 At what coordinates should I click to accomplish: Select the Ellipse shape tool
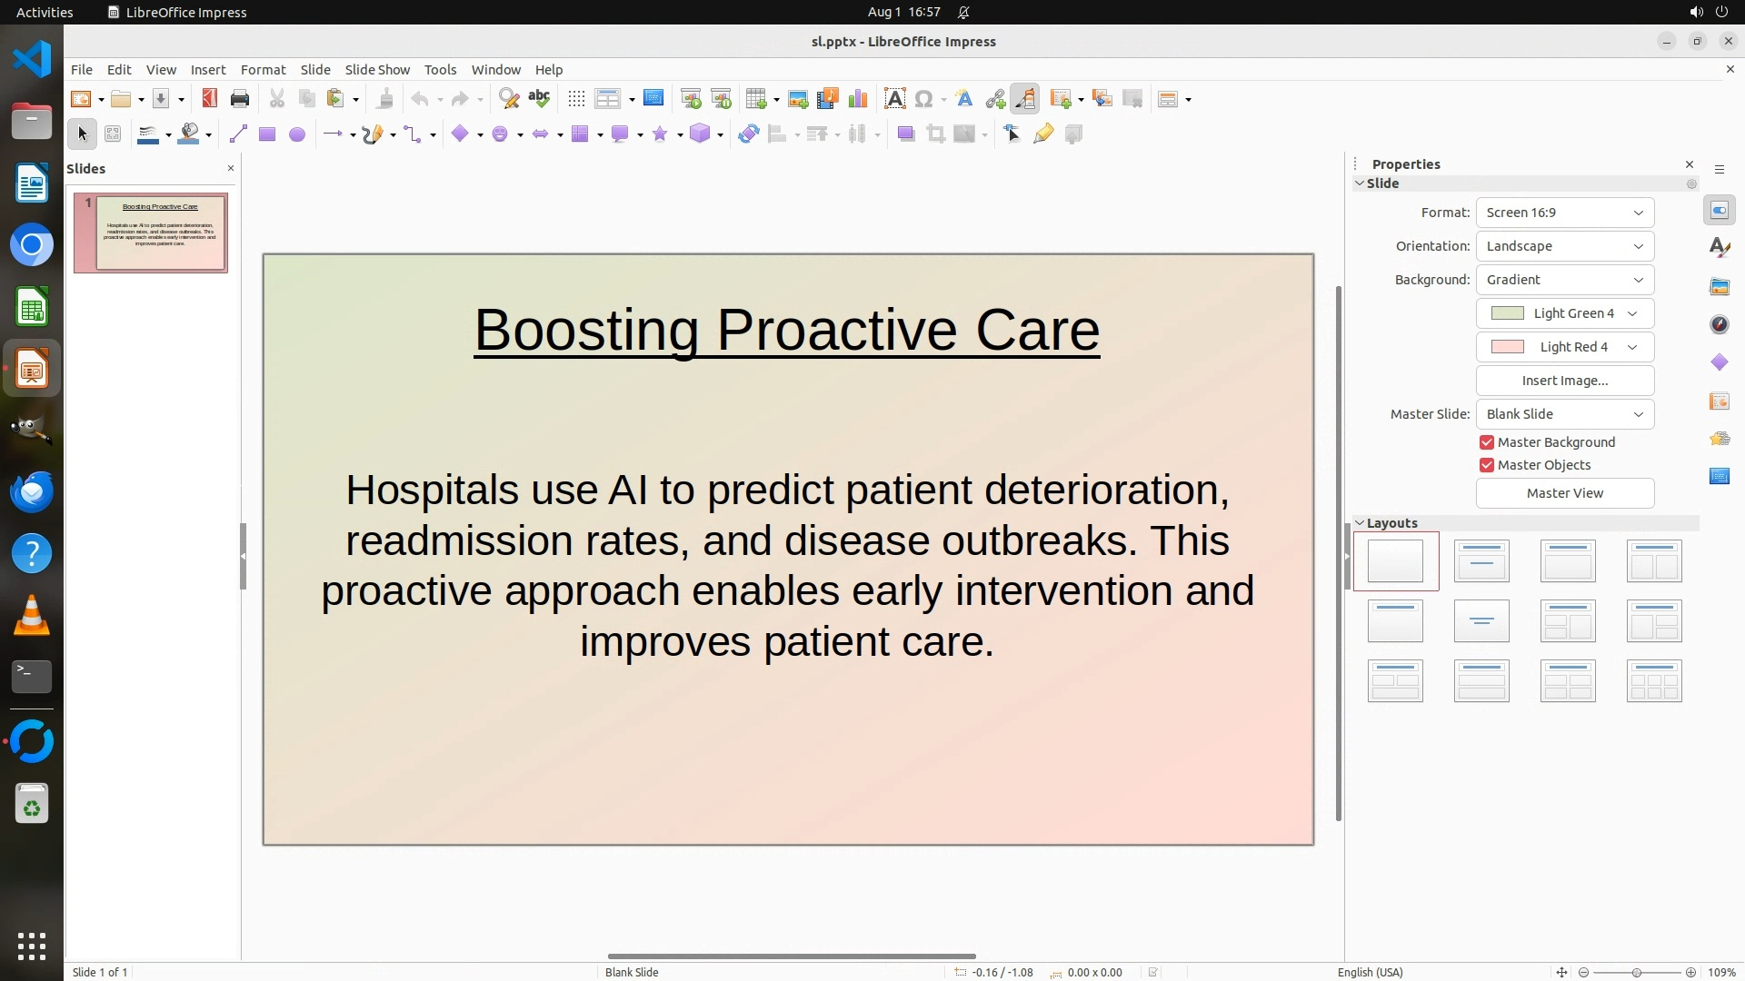coord(297,134)
